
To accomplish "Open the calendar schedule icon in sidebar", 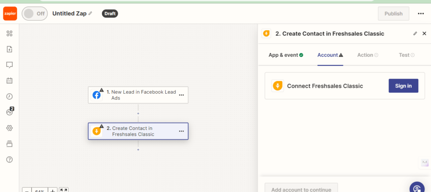I will [10, 81].
